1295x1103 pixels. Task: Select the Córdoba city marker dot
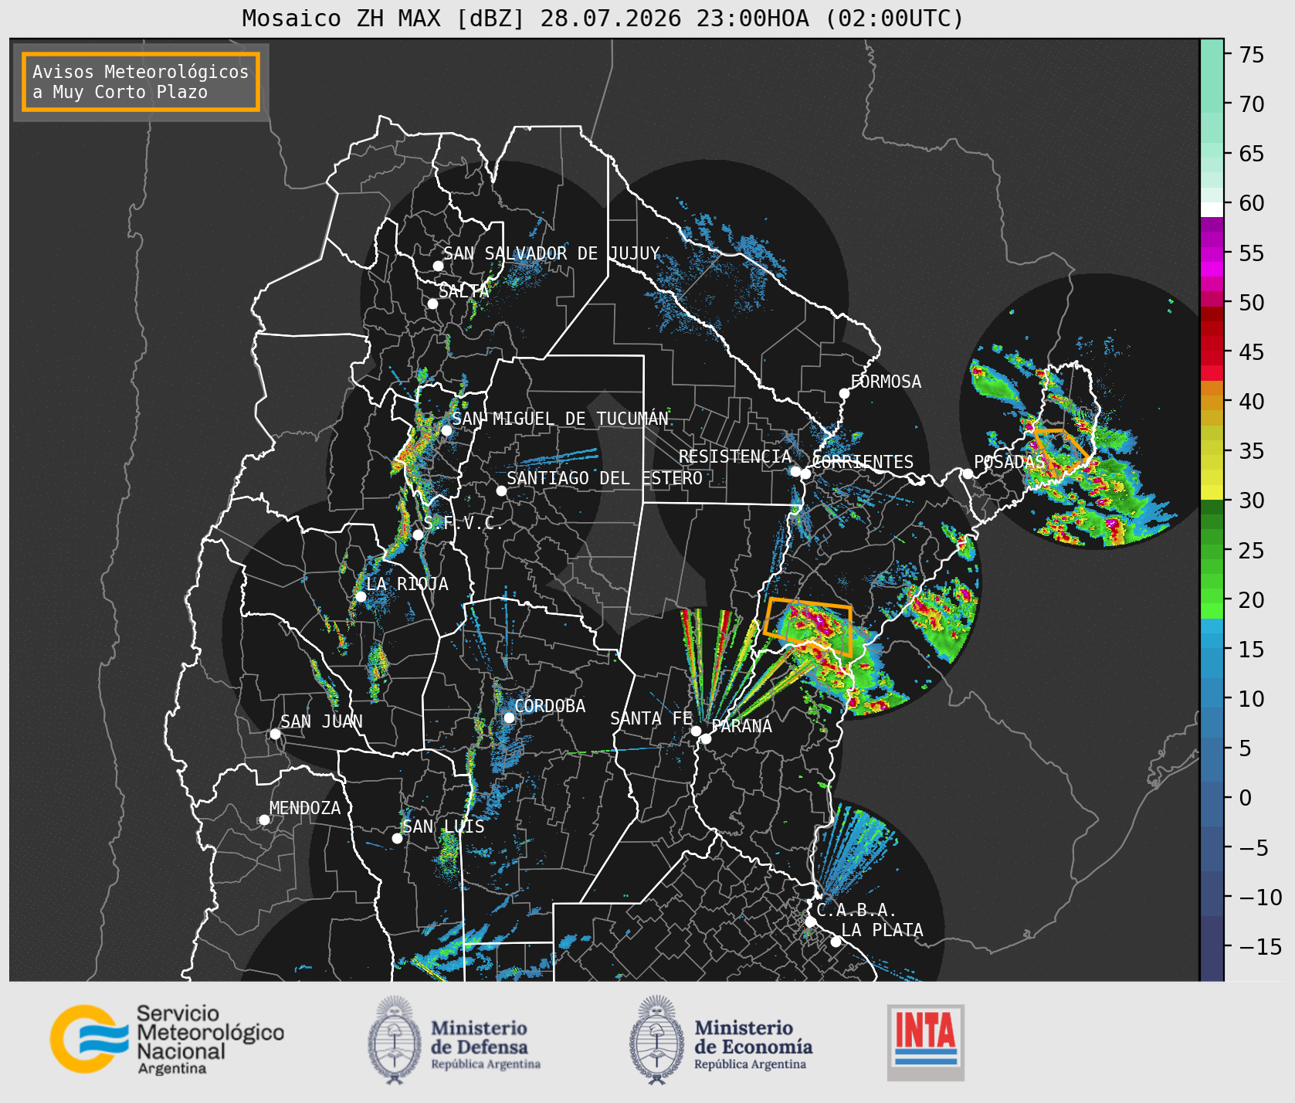coord(509,718)
